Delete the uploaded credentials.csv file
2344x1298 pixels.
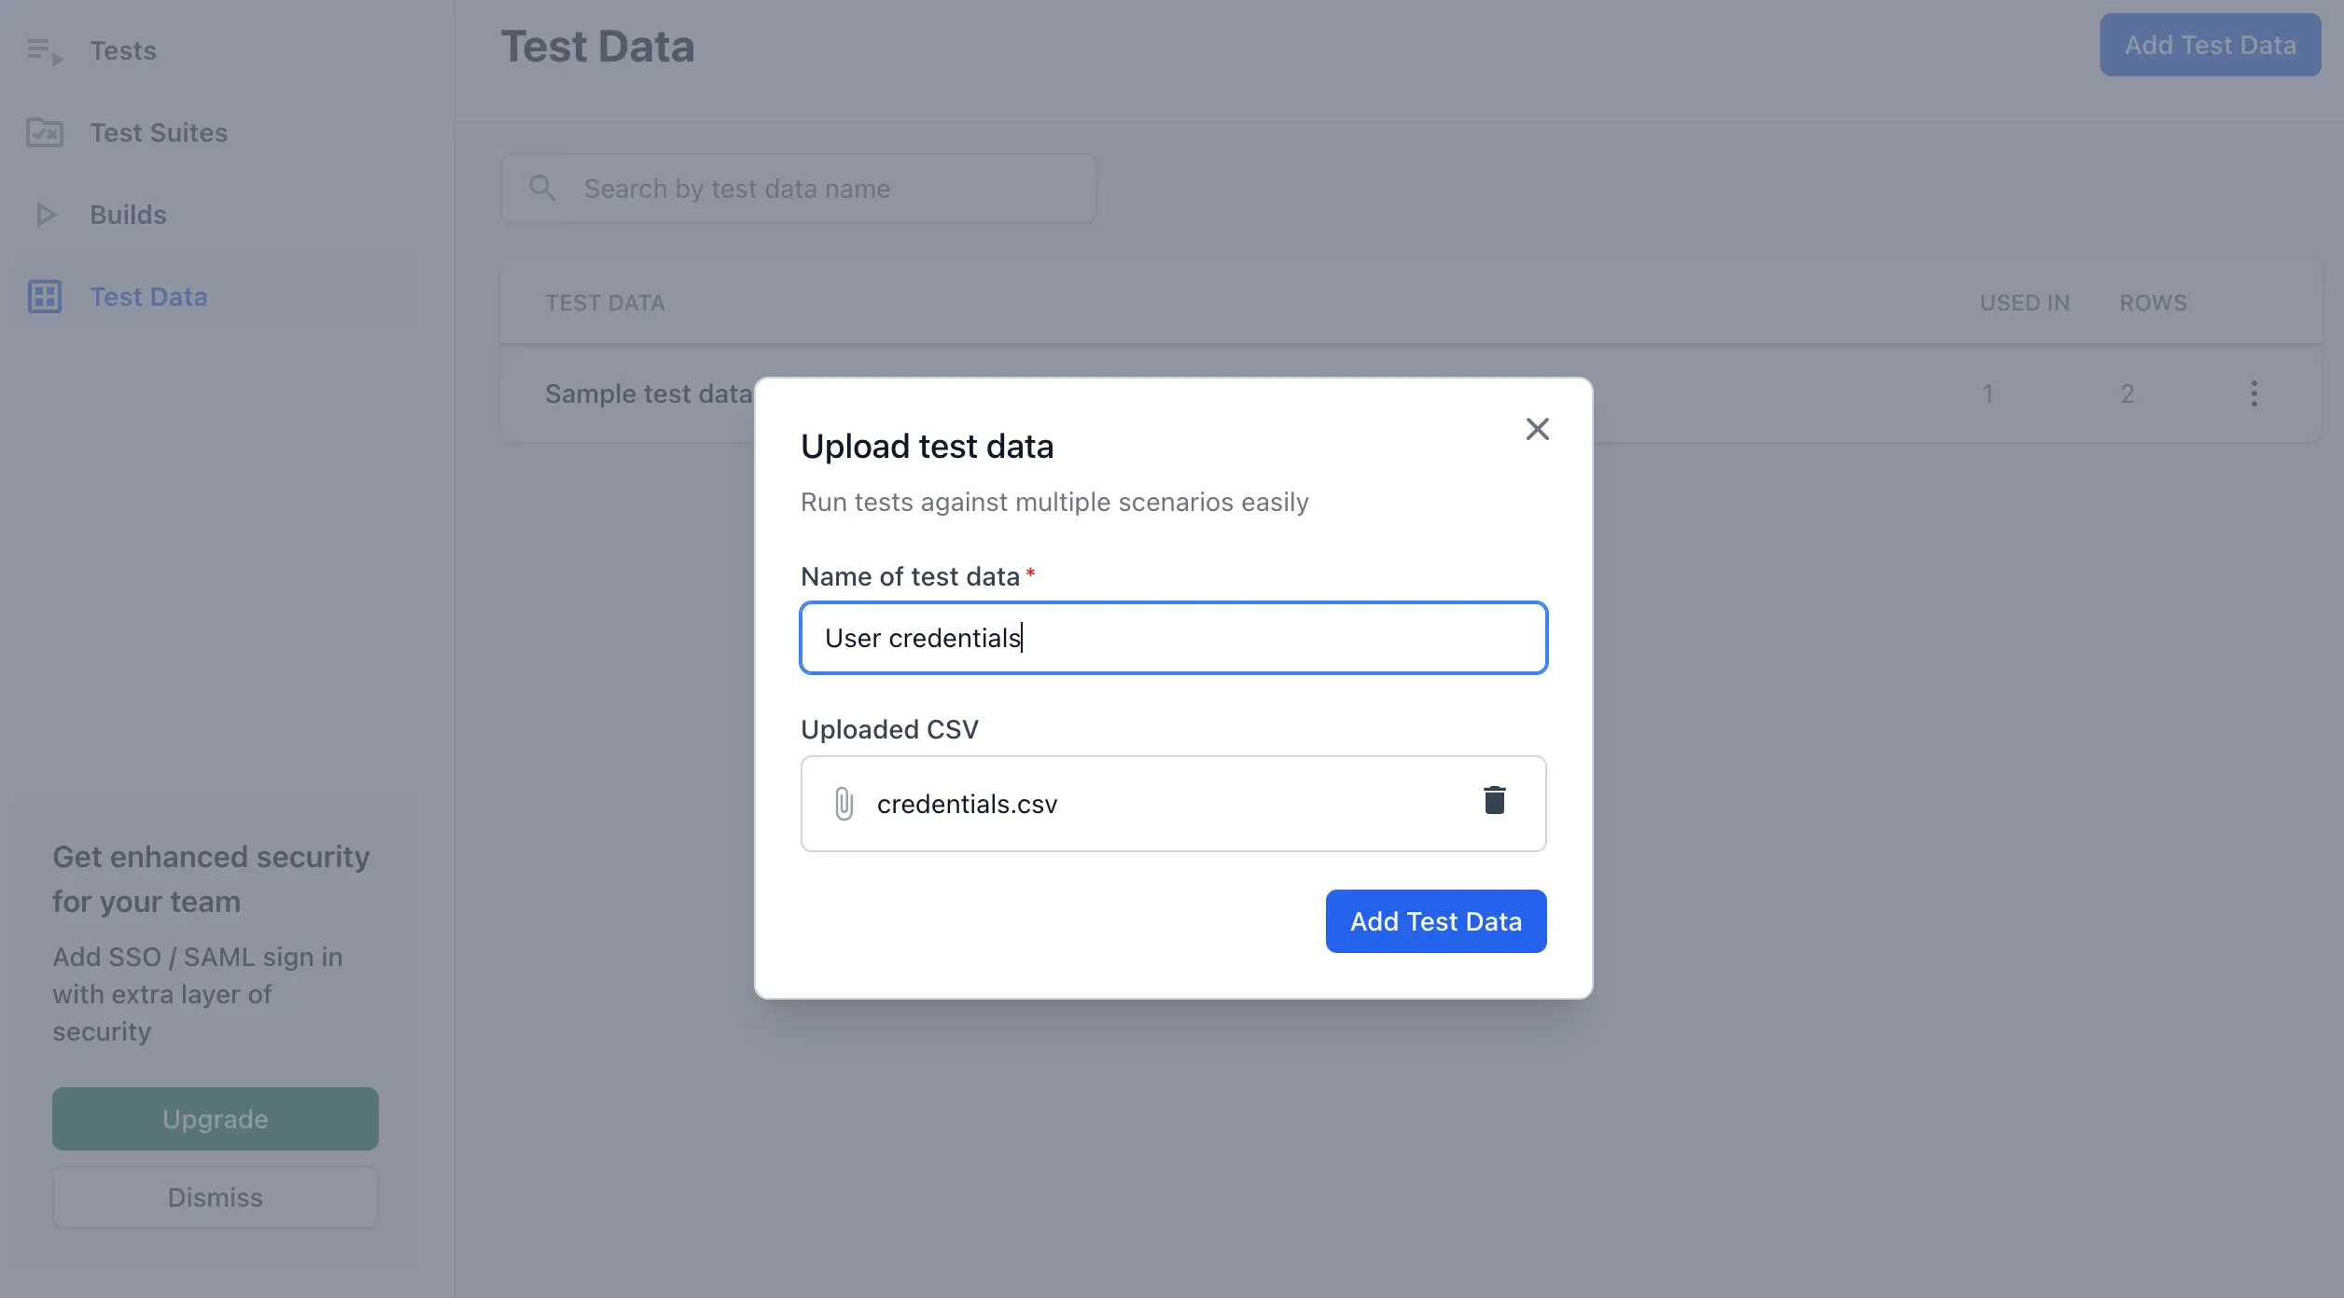pyautogui.click(x=1494, y=801)
